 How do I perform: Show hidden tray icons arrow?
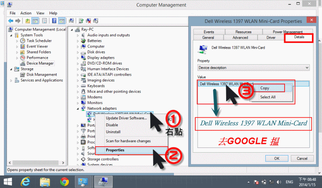(248, 182)
